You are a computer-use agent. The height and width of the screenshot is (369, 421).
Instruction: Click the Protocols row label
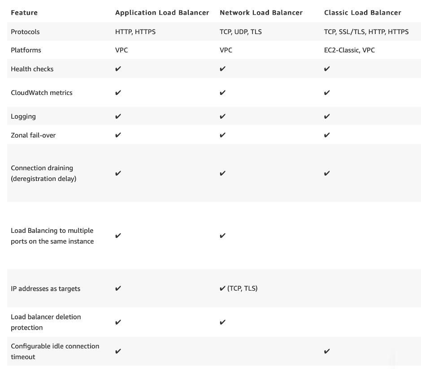[25, 32]
